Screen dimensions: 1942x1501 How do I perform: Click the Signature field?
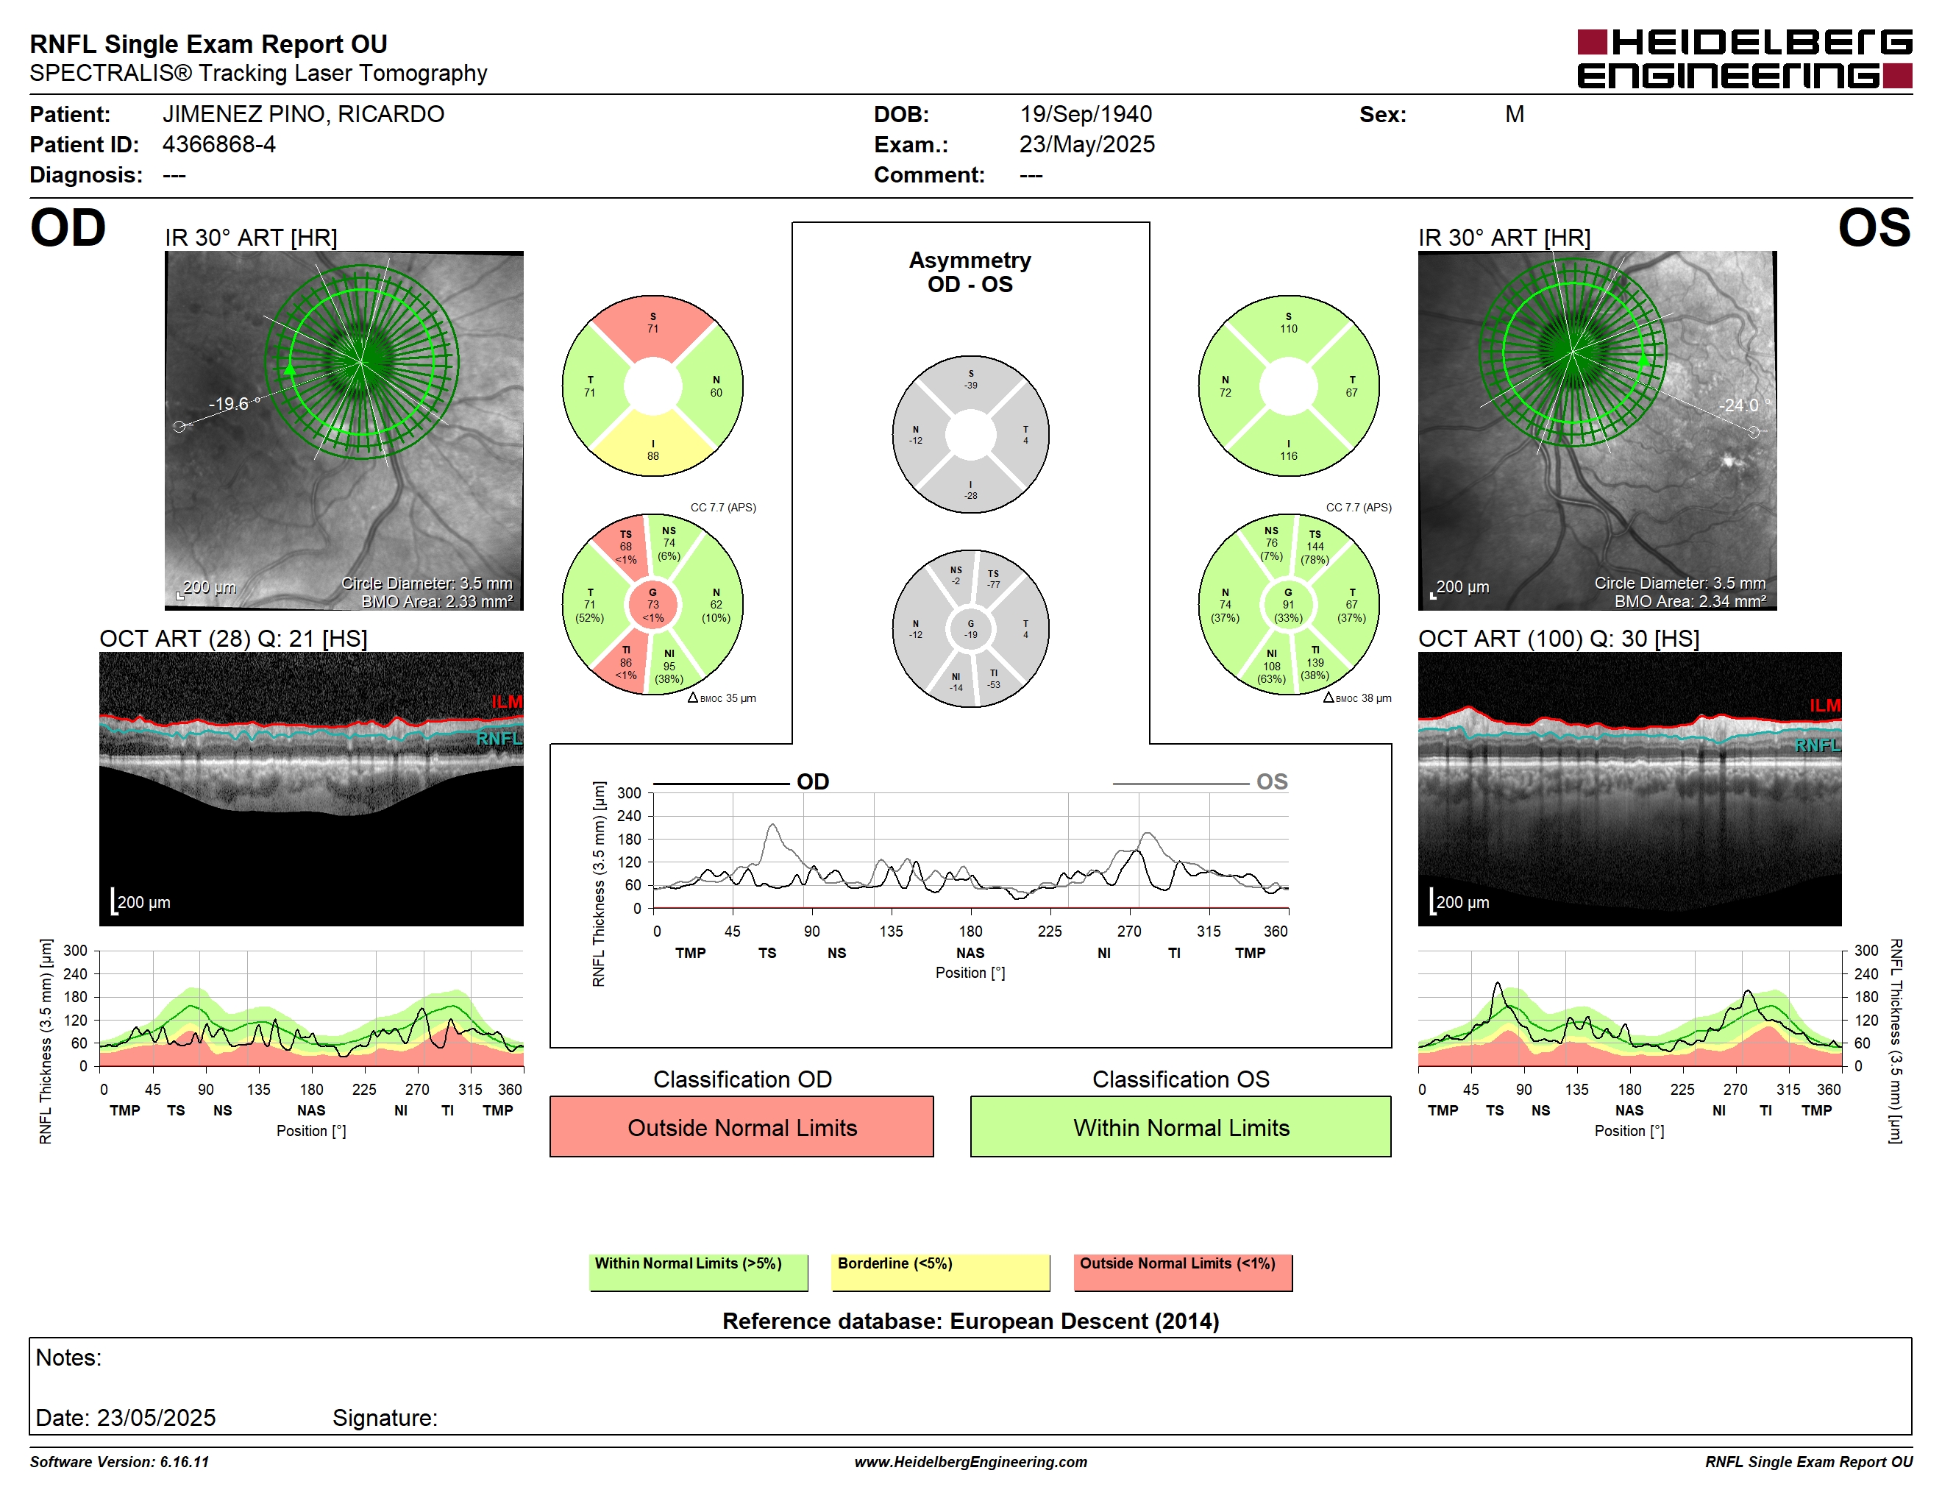click(x=385, y=1417)
